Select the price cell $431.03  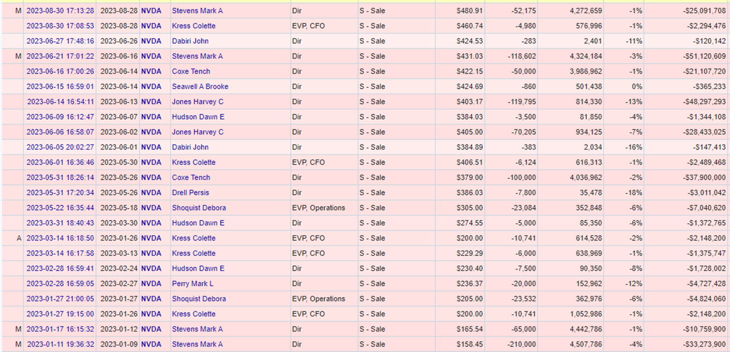pyautogui.click(x=470, y=56)
